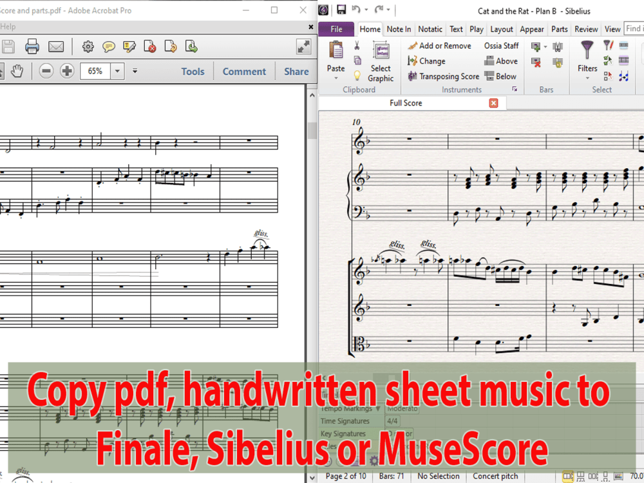This screenshot has height=483, width=644.
Task: Open the Review ribbon tab
Action: tap(586, 29)
